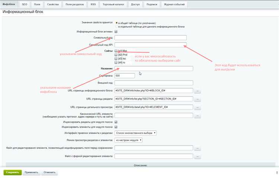
Task: Click the pin icon in bottom bar
Action: tap(277, 172)
